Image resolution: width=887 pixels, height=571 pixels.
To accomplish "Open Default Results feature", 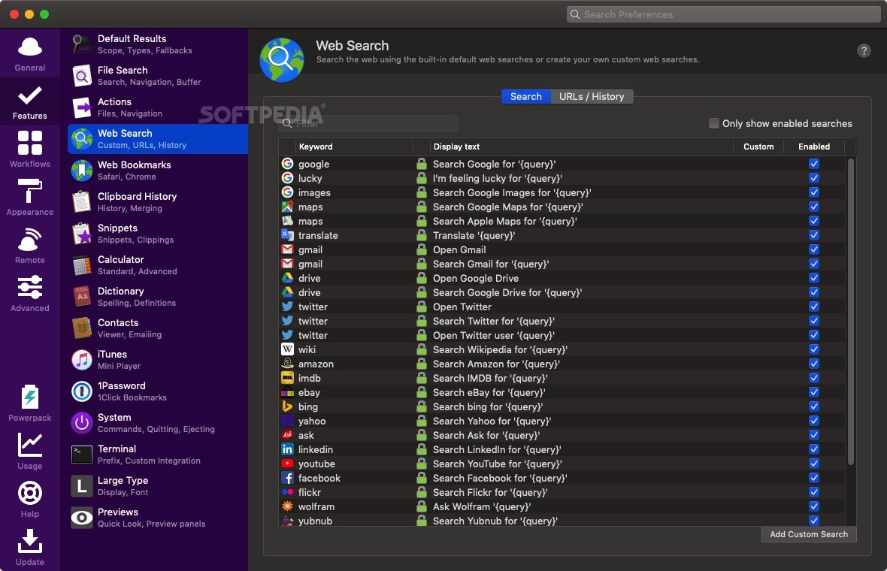I will point(157,44).
